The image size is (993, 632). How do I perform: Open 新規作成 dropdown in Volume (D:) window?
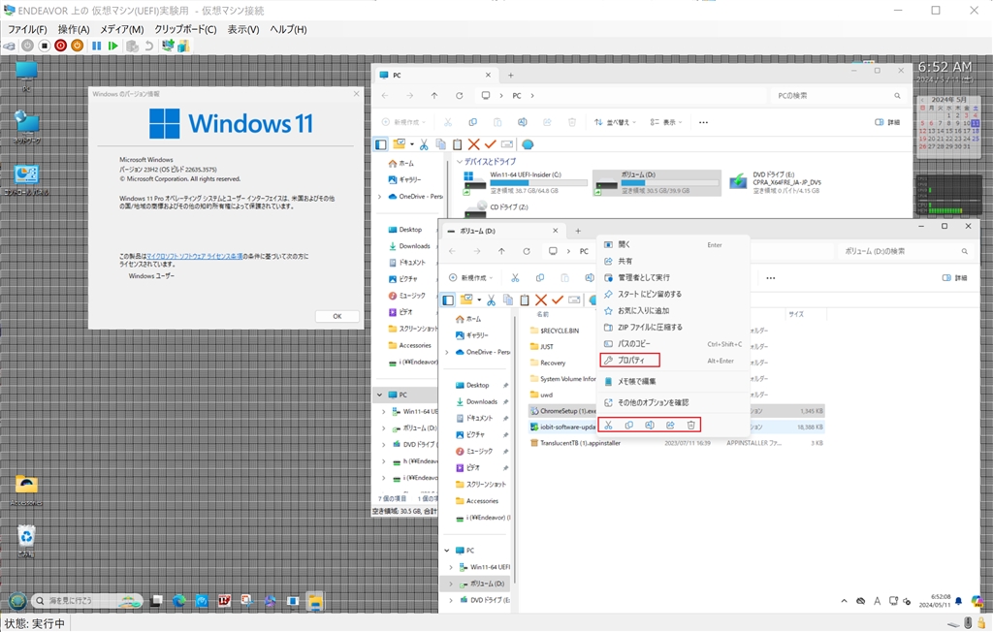click(x=472, y=278)
